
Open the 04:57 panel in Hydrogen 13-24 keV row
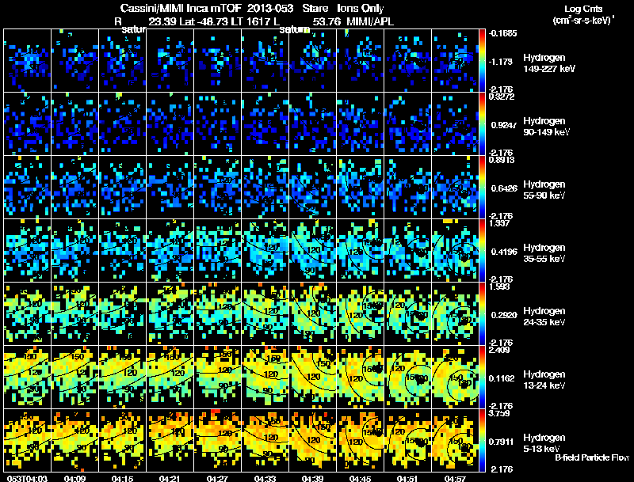coord(455,378)
